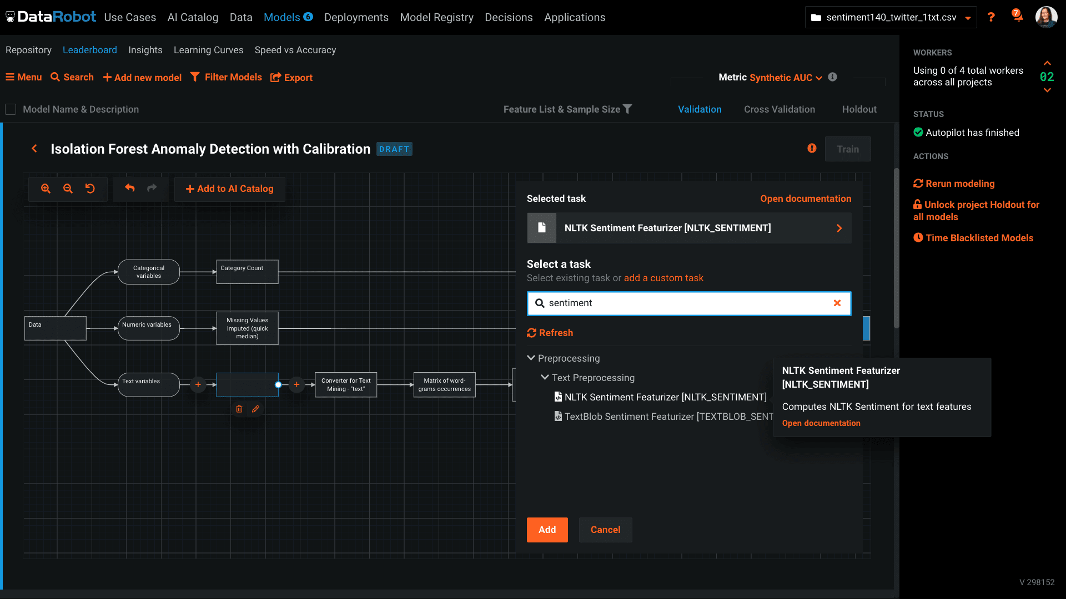Click the search magnifier inside task field

pos(540,303)
